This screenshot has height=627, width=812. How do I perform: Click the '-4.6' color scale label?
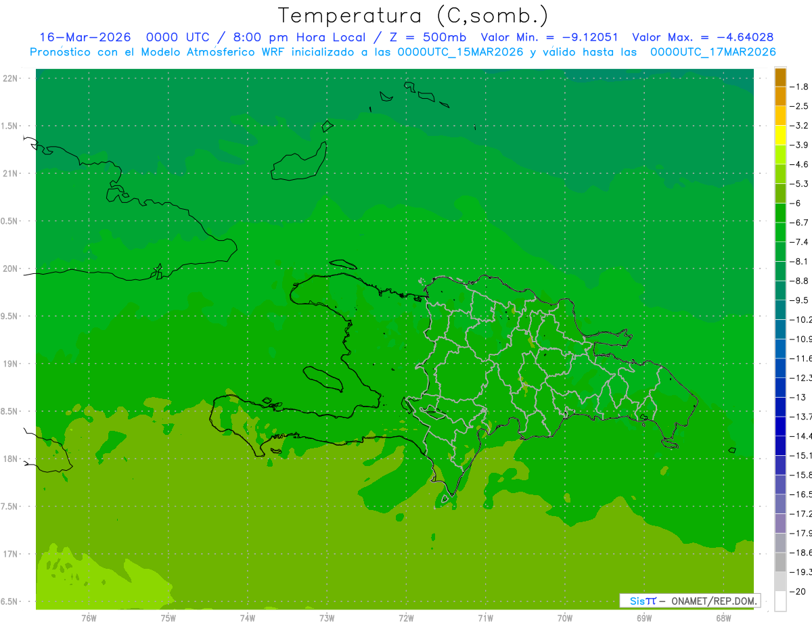800,164
